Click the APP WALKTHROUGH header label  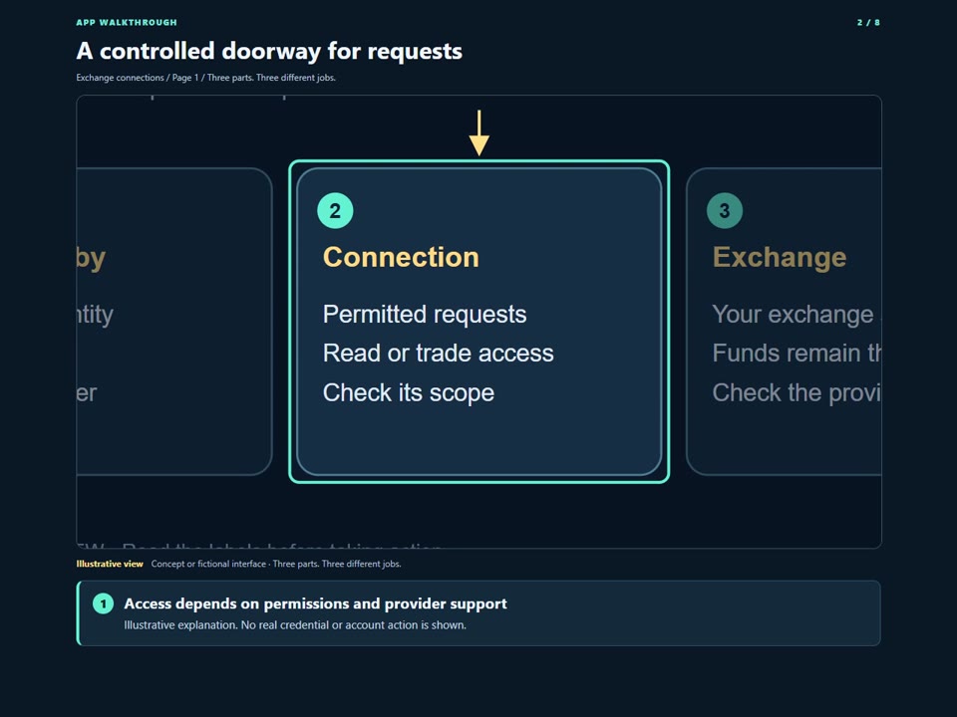pos(127,23)
